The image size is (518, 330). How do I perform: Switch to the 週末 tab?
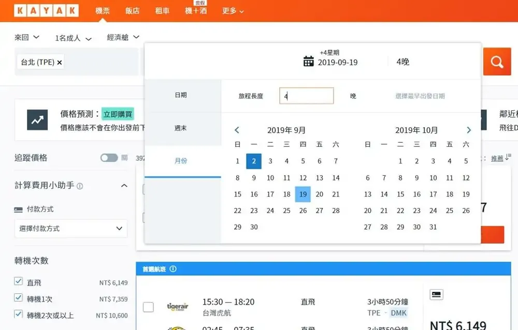coord(181,128)
